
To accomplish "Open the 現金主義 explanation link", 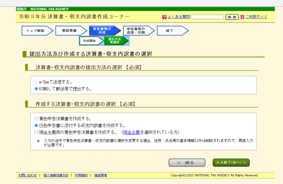I will coord(132,132).
